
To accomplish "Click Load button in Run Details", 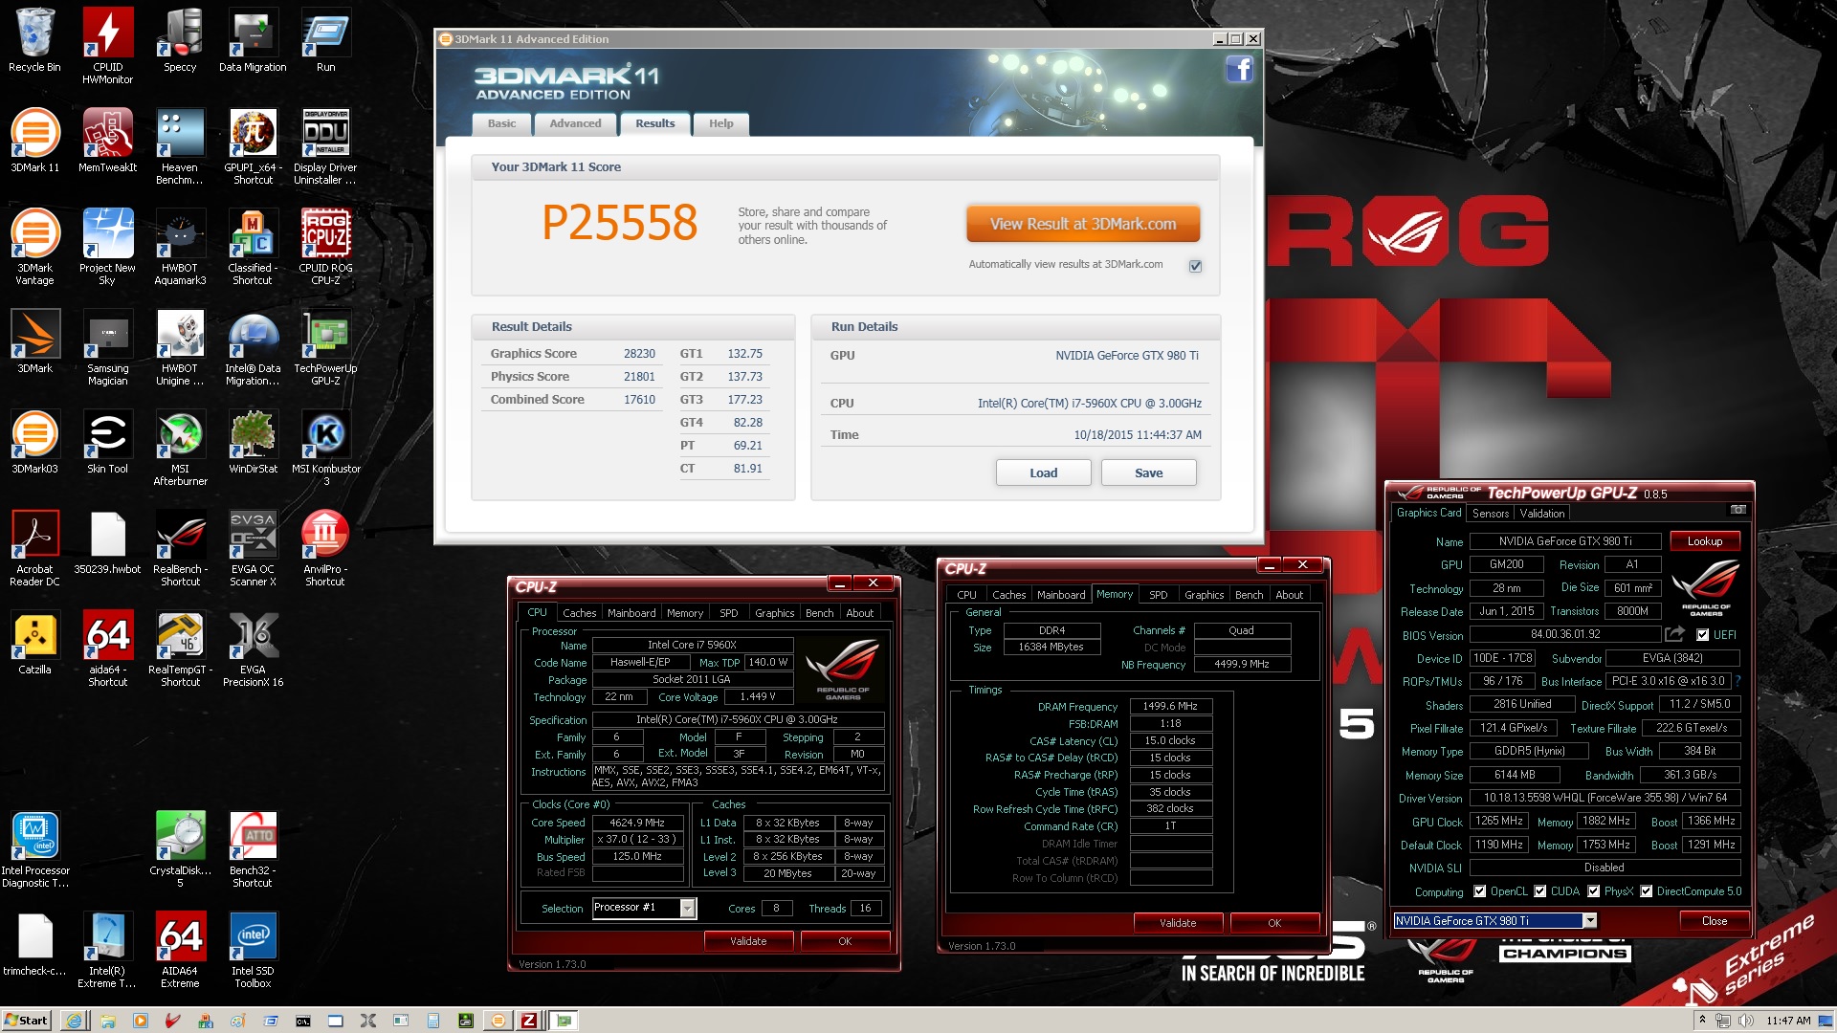I will click(1043, 473).
